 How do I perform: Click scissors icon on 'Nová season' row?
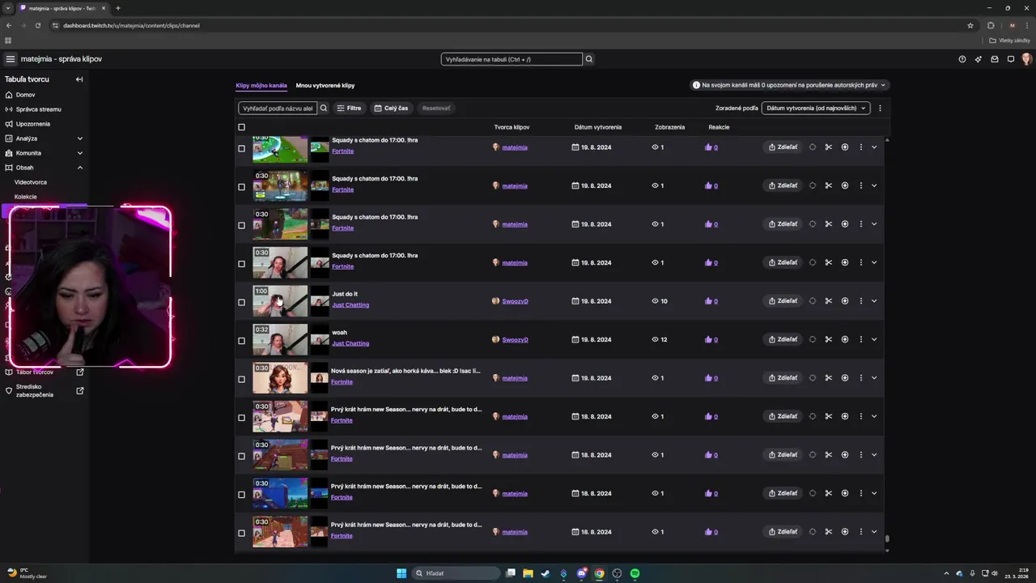[829, 378]
